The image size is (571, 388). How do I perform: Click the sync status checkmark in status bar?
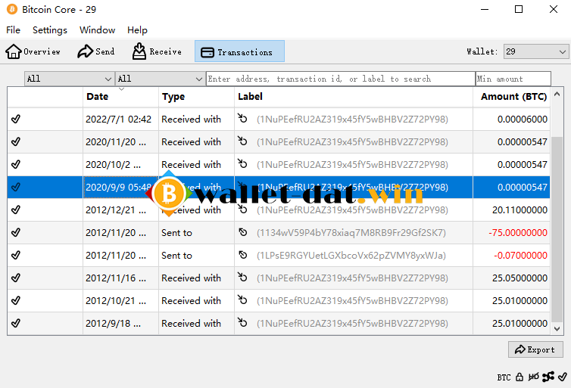click(563, 377)
